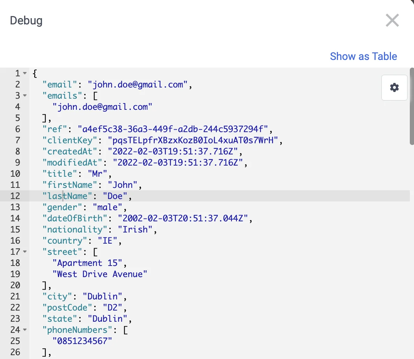Click the "male" gender value
This screenshot has height=359, width=414.
[x=108, y=207]
